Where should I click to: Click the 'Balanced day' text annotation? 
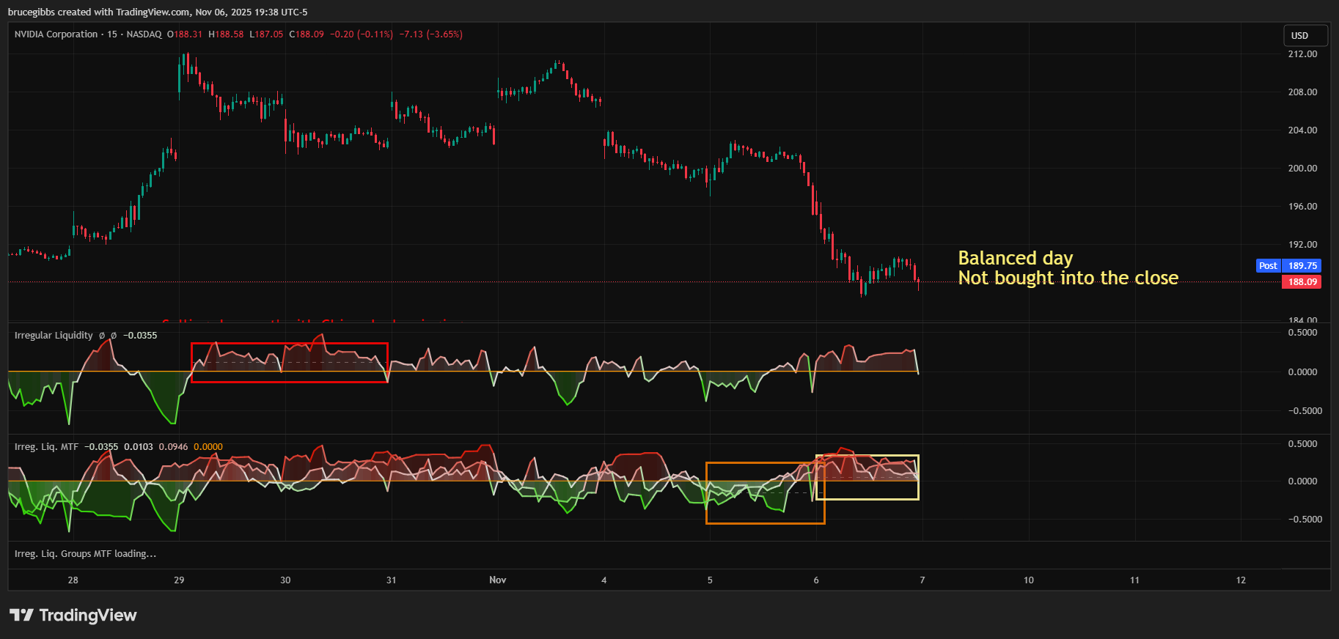(1015, 258)
